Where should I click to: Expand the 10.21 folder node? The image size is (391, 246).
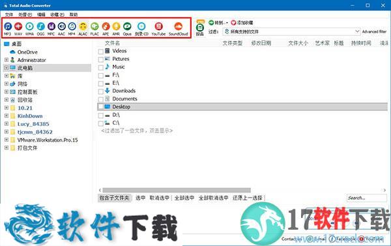click(x=7, y=108)
